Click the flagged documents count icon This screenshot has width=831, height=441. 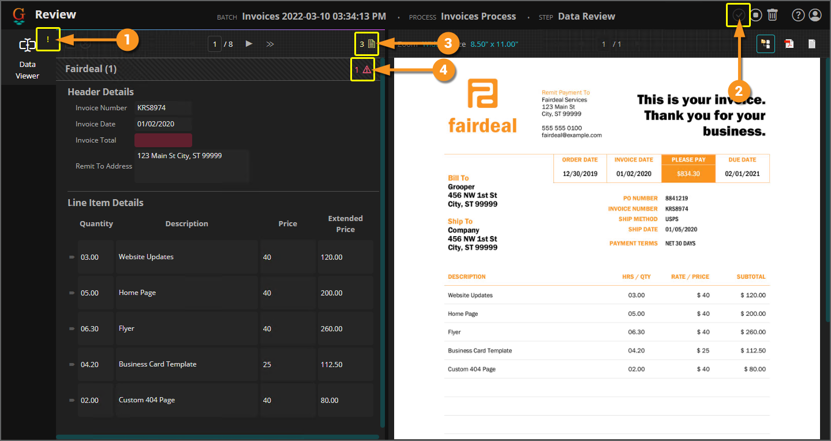(371, 44)
